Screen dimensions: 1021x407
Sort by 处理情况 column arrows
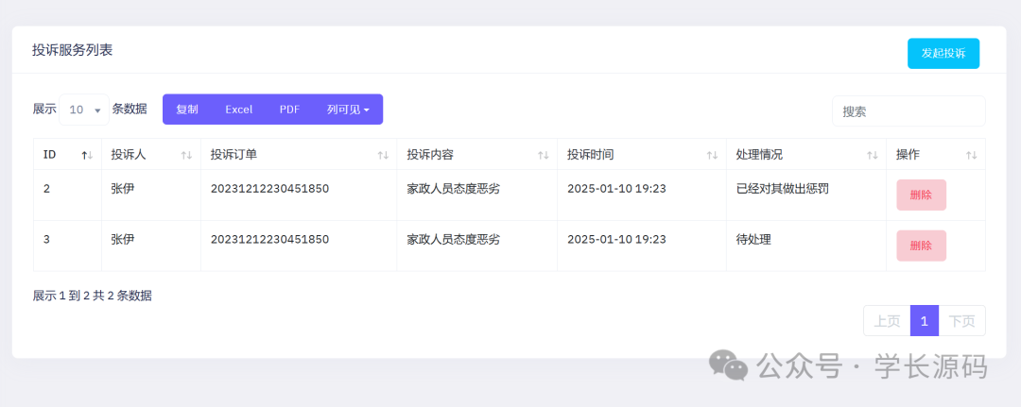pos(872,155)
